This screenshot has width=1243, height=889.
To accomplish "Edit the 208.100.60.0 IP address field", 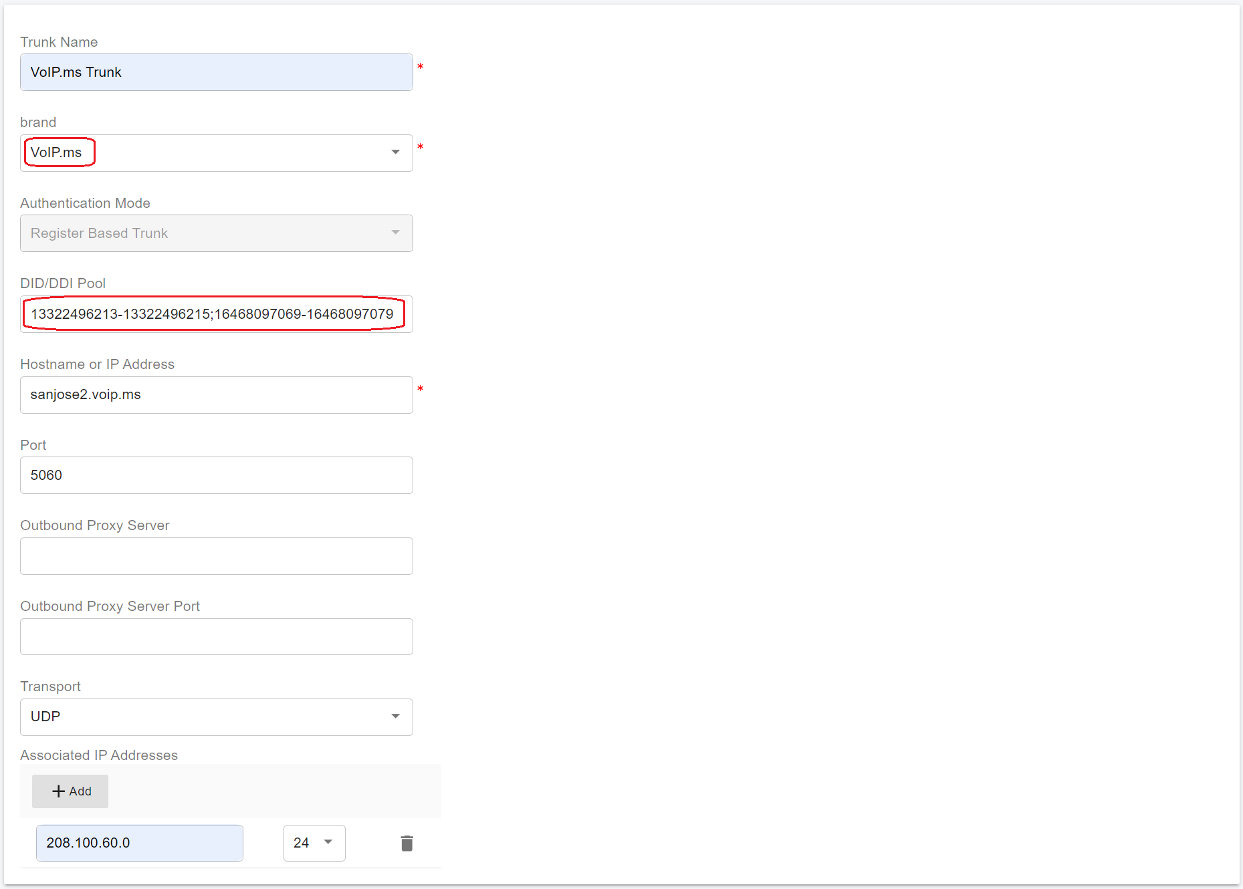I will click(x=139, y=843).
